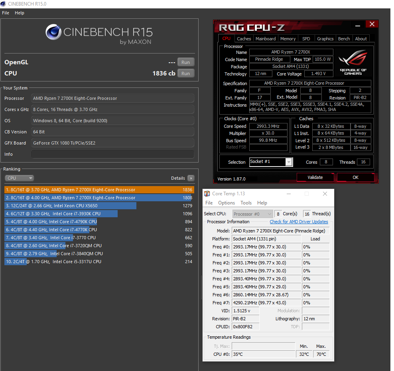The width and height of the screenshot is (394, 371).
Task: Select ranking row Intel Core i7-3720QM
Action: 99,246
